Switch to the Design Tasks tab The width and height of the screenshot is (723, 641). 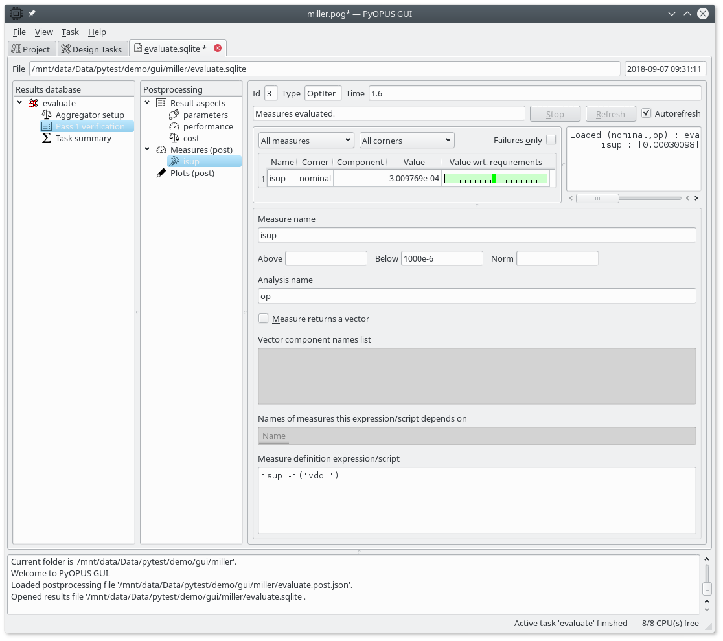pos(91,49)
